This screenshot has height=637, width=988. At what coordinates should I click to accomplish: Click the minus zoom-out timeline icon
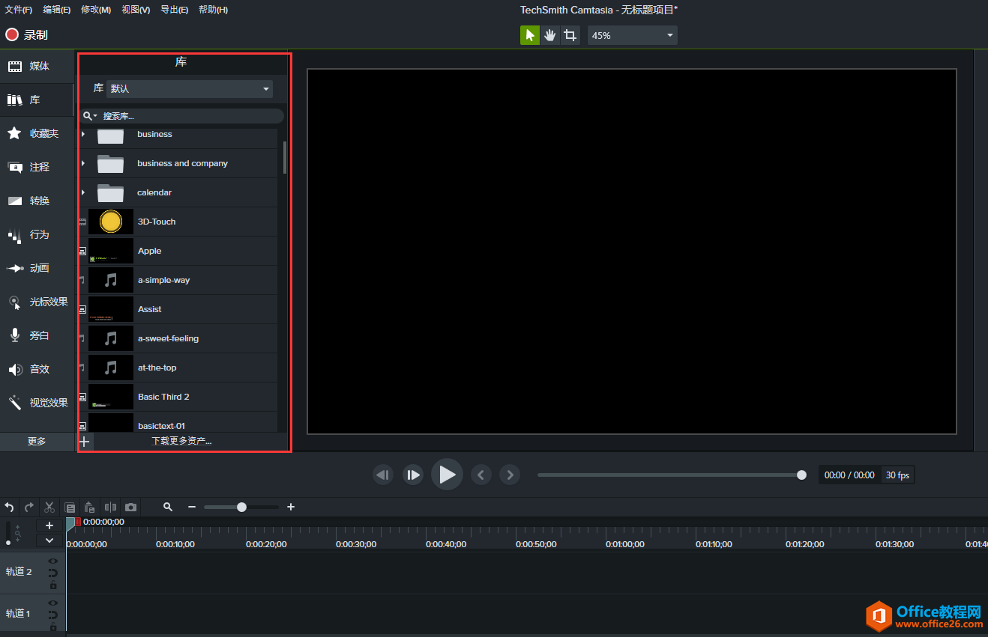tap(192, 507)
